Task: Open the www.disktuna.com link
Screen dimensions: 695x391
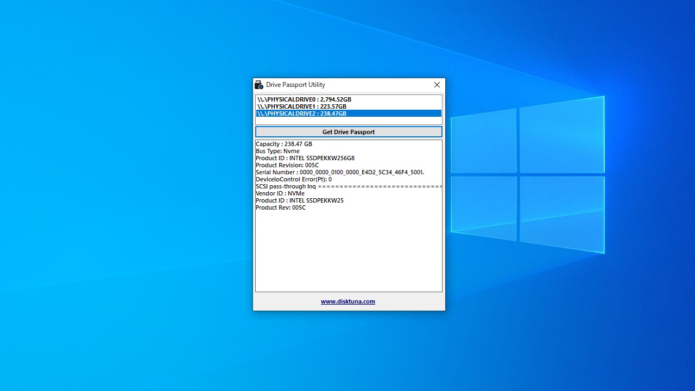Action: 348,301
